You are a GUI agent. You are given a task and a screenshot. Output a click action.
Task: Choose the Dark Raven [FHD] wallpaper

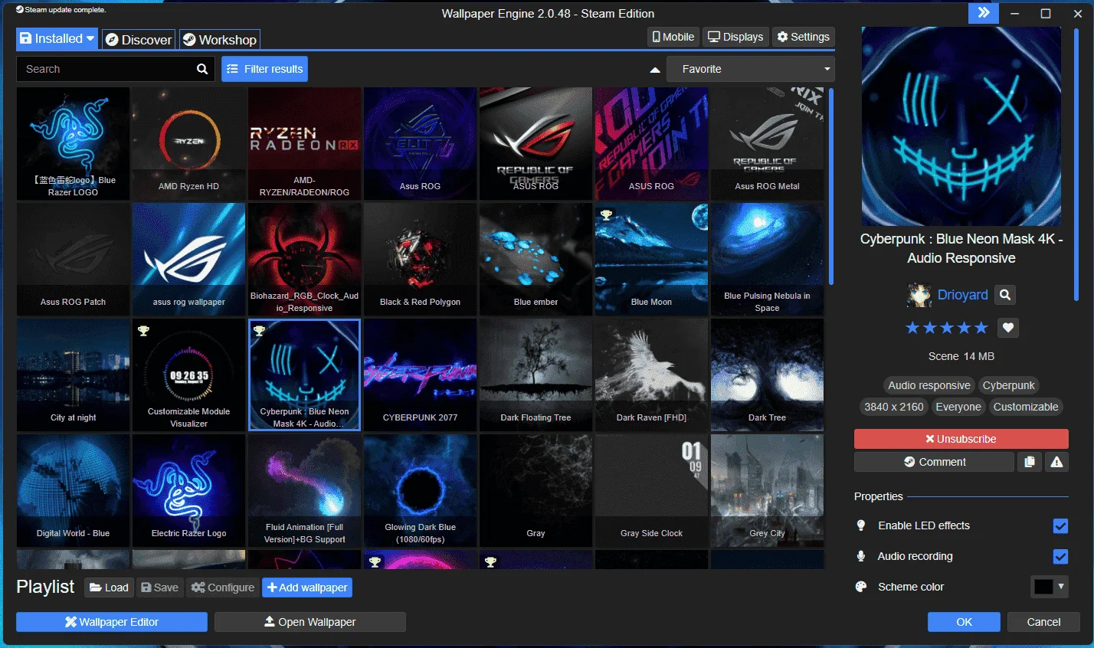click(x=652, y=375)
